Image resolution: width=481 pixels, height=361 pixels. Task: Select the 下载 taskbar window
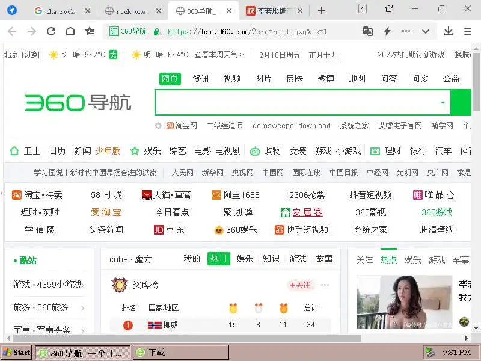click(x=182, y=353)
